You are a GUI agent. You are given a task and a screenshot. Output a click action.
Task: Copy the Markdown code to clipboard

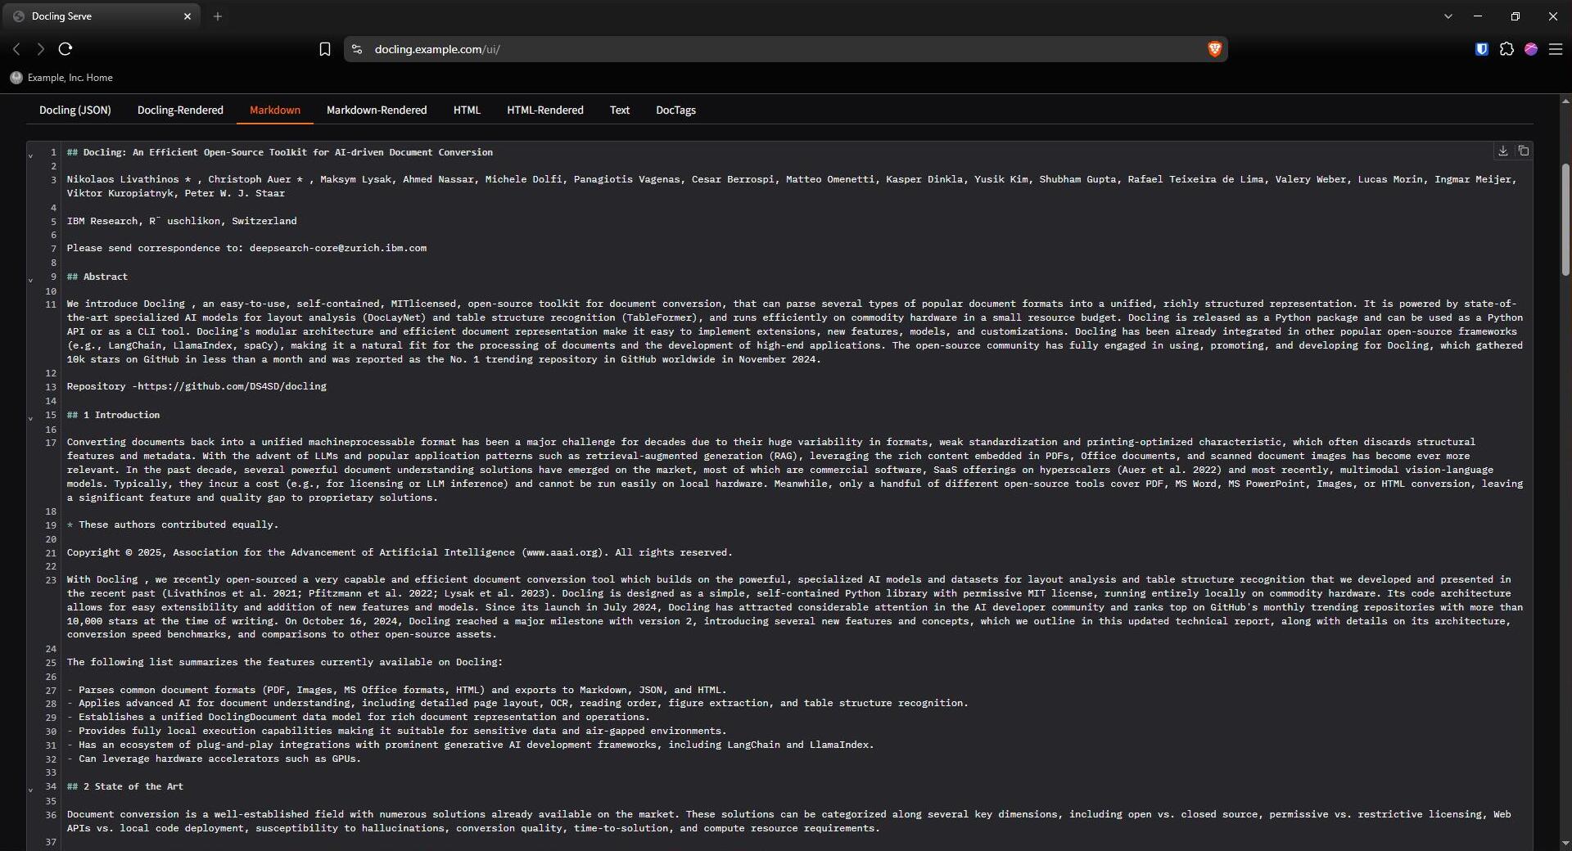coord(1524,151)
